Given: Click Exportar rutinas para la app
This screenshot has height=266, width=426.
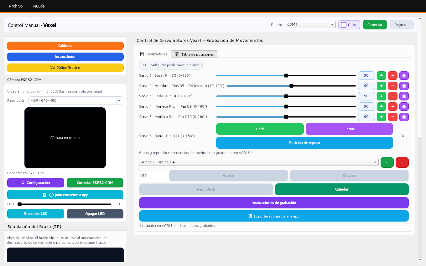Looking at the screenshot, I should click(x=274, y=216).
